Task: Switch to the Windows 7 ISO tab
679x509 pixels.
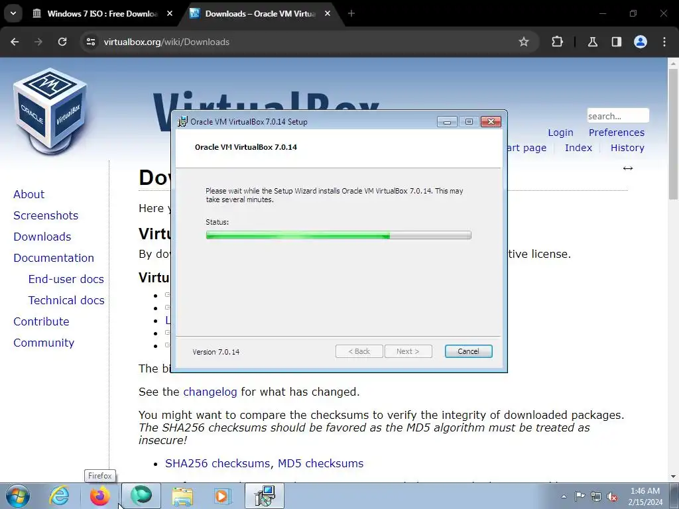Action: (103, 13)
